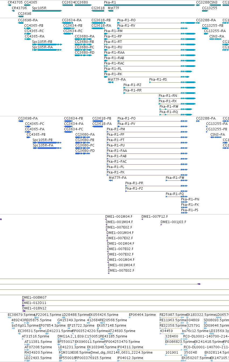Select transcript CG3634-RB
The image size is (229, 362).
coord(73,25)
